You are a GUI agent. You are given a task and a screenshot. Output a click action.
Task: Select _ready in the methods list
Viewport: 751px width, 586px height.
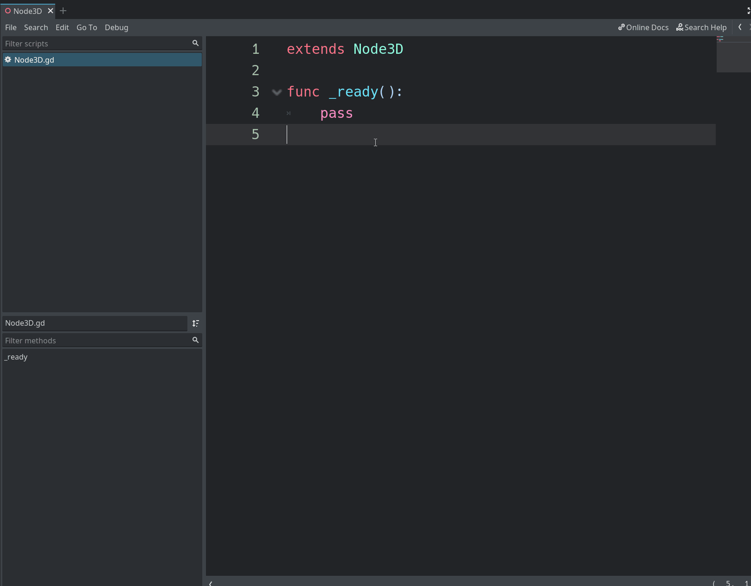[x=16, y=357]
